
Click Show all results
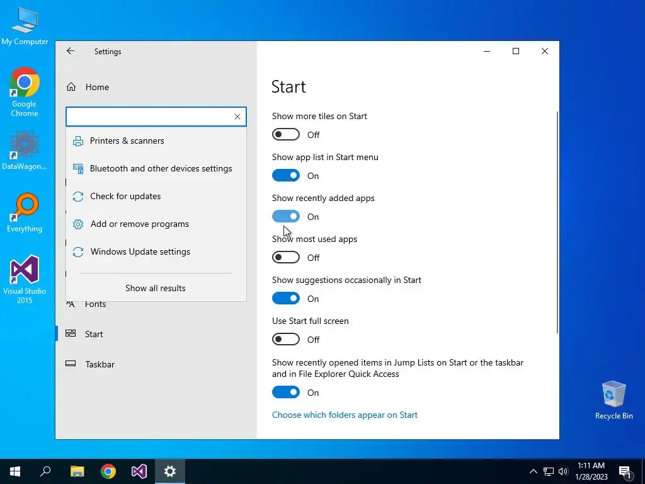[x=156, y=288]
